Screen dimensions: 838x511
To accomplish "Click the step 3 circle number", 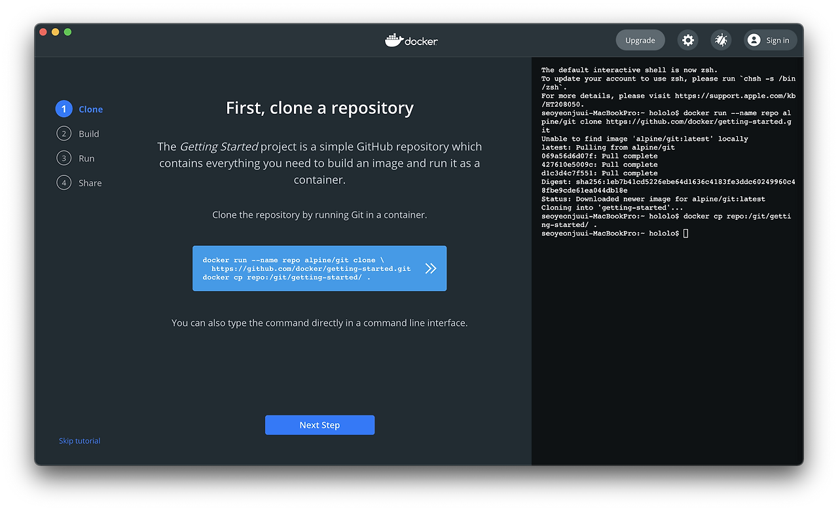I will [x=64, y=158].
